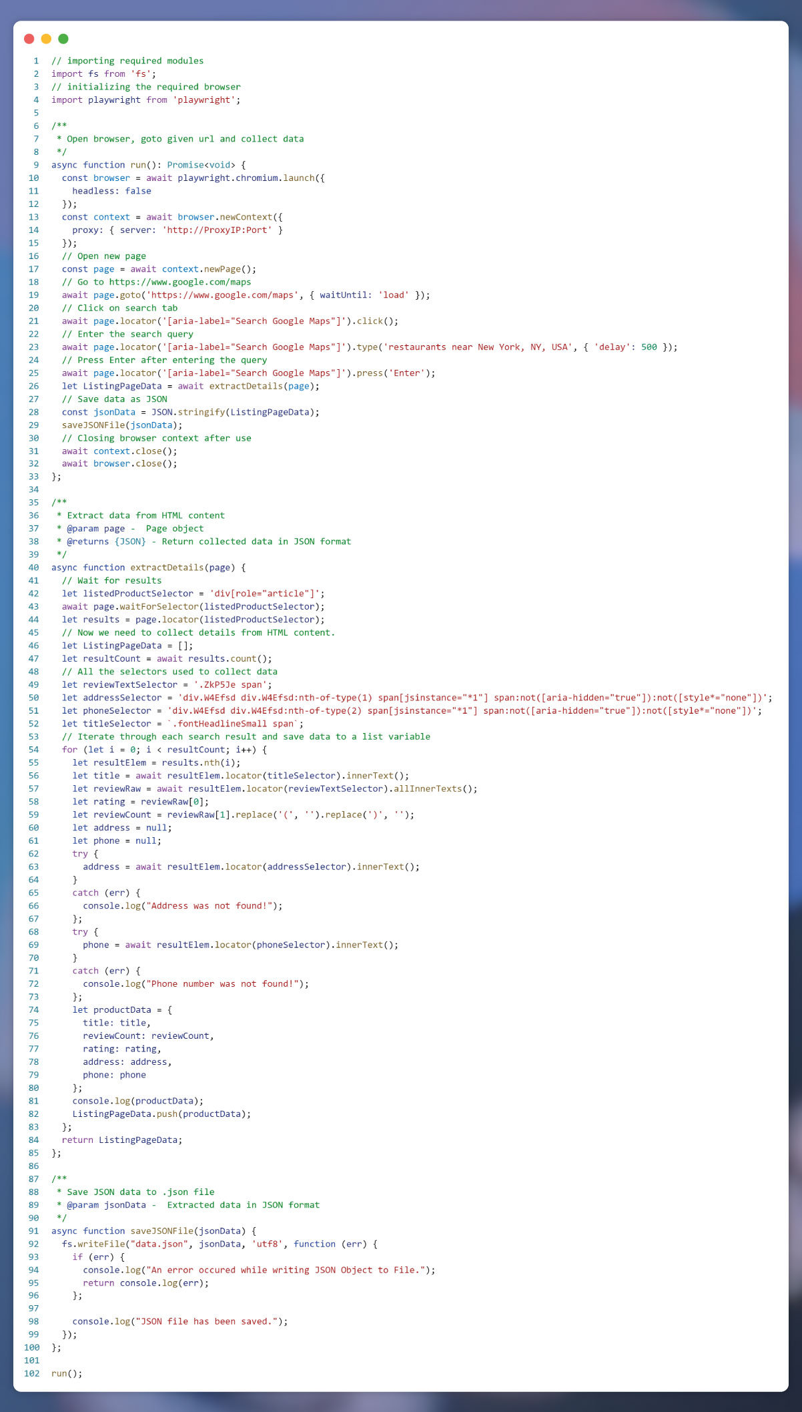Image resolution: width=802 pixels, height=1412 pixels.
Task: Click the '* Save JSON data to .json file' comment
Action: (135, 1192)
